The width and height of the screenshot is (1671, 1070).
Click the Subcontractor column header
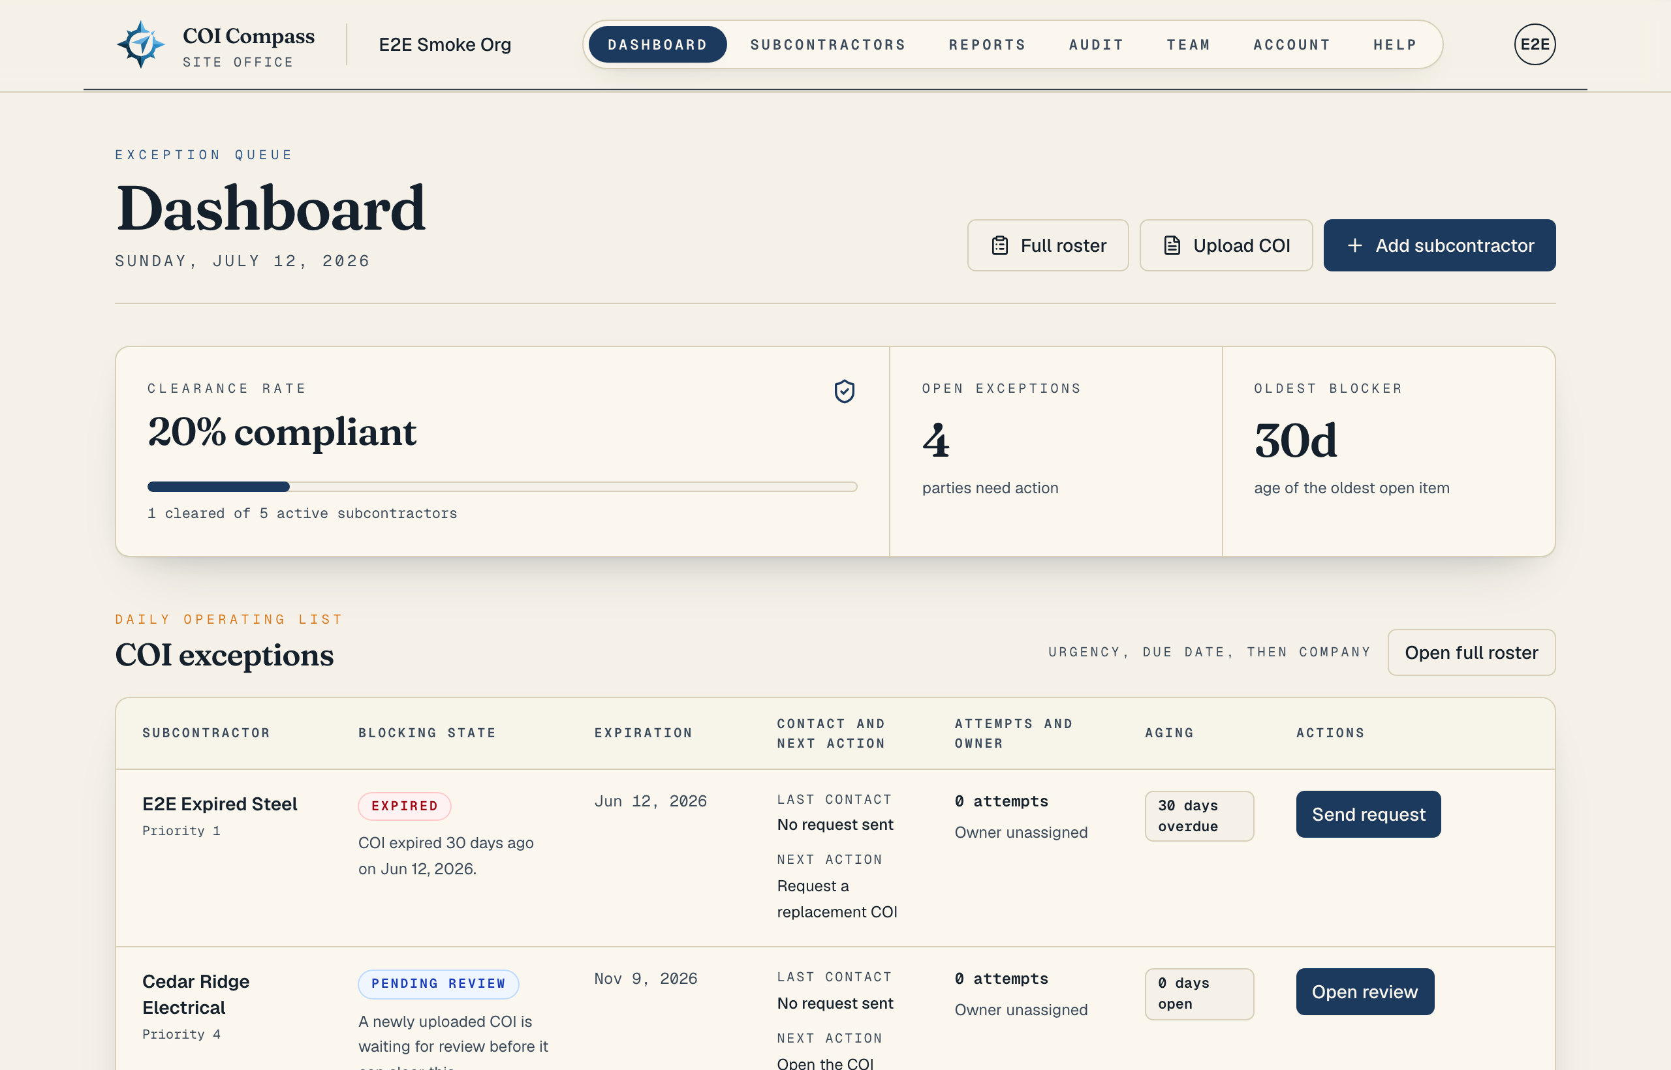tap(206, 733)
